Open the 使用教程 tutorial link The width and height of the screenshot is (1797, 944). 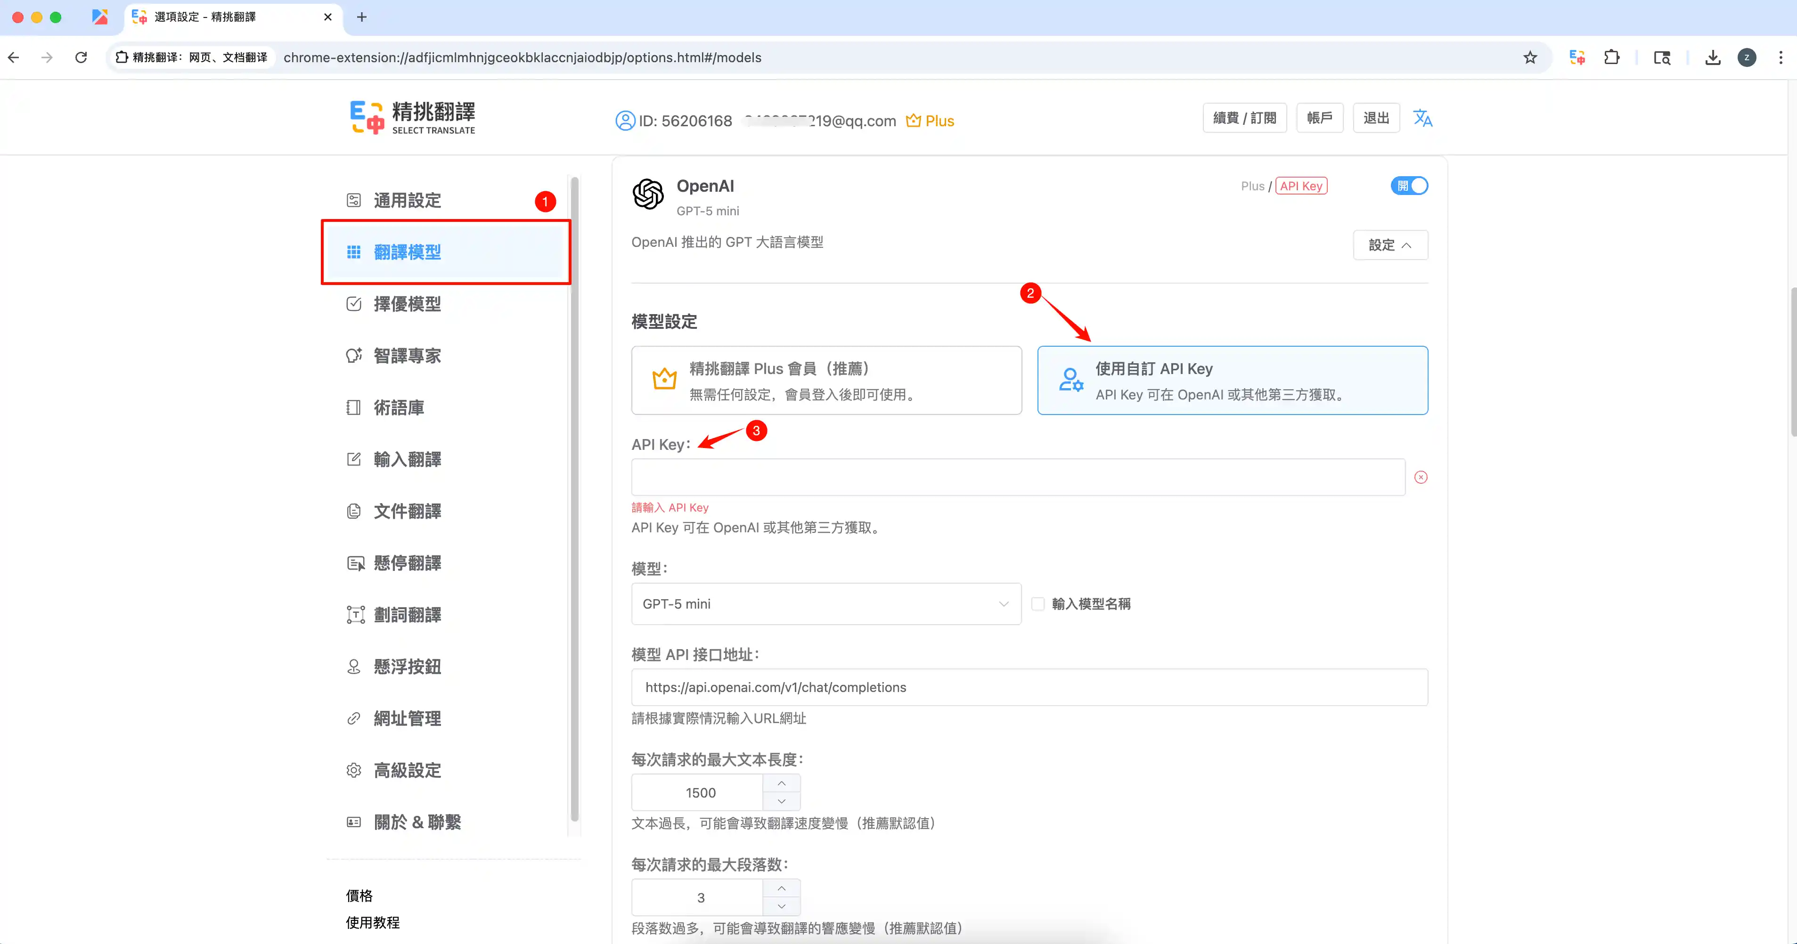tap(372, 922)
